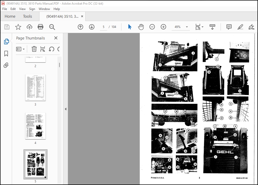Upload file to cloud icon

29,27
